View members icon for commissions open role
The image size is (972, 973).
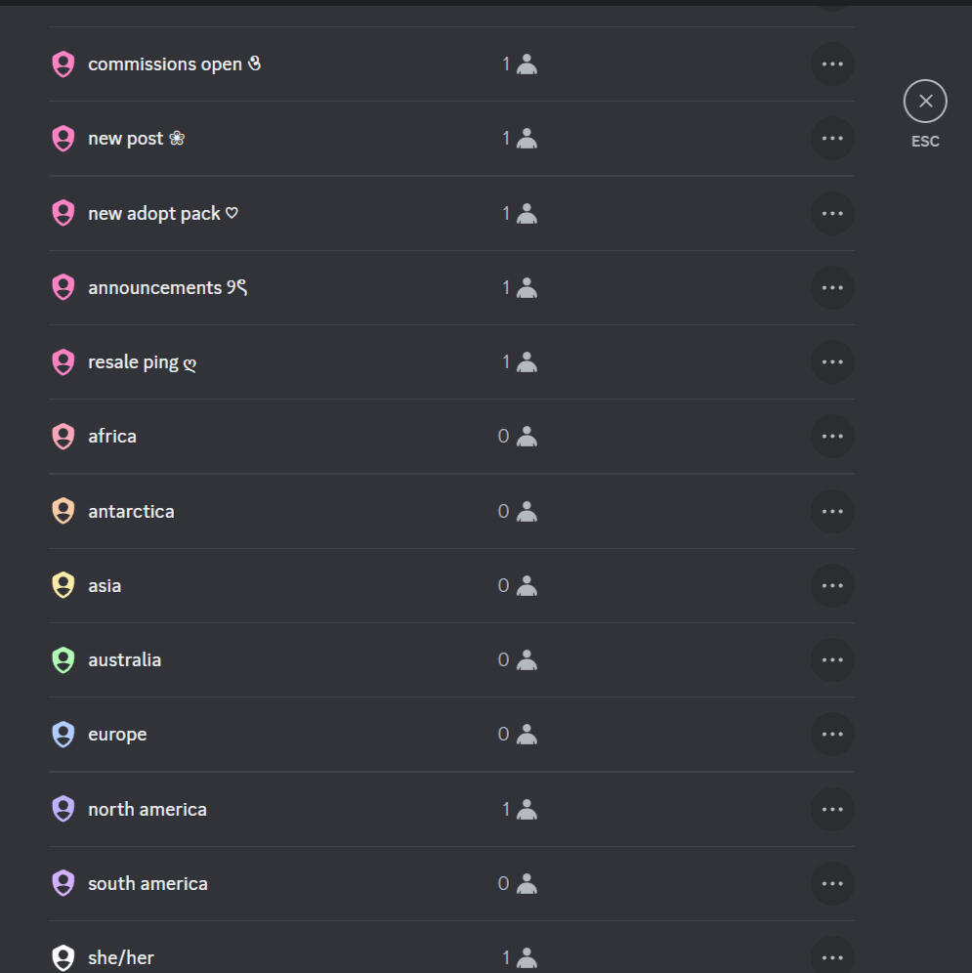(527, 63)
